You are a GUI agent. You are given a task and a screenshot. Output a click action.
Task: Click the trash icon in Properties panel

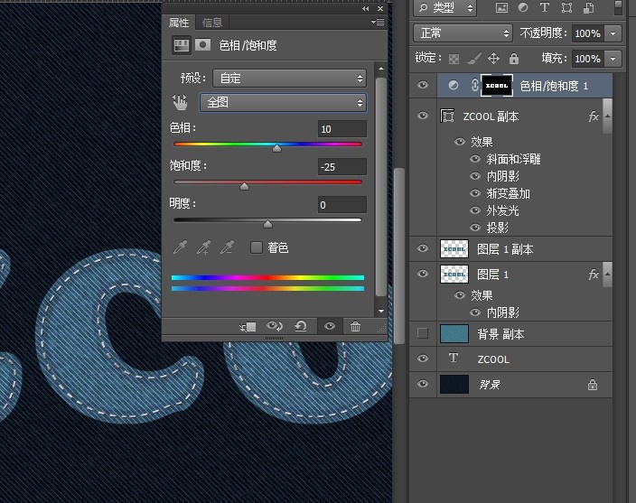point(355,327)
